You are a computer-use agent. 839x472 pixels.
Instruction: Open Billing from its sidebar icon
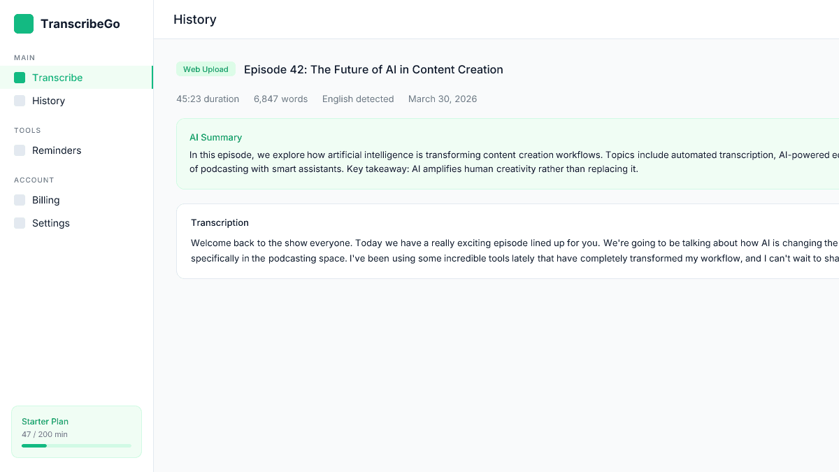[18, 200]
